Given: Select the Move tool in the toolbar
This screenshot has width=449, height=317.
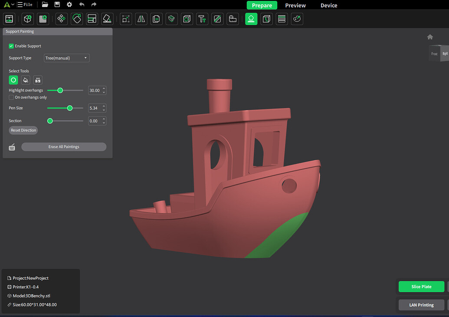Looking at the screenshot, I should [61, 19].
